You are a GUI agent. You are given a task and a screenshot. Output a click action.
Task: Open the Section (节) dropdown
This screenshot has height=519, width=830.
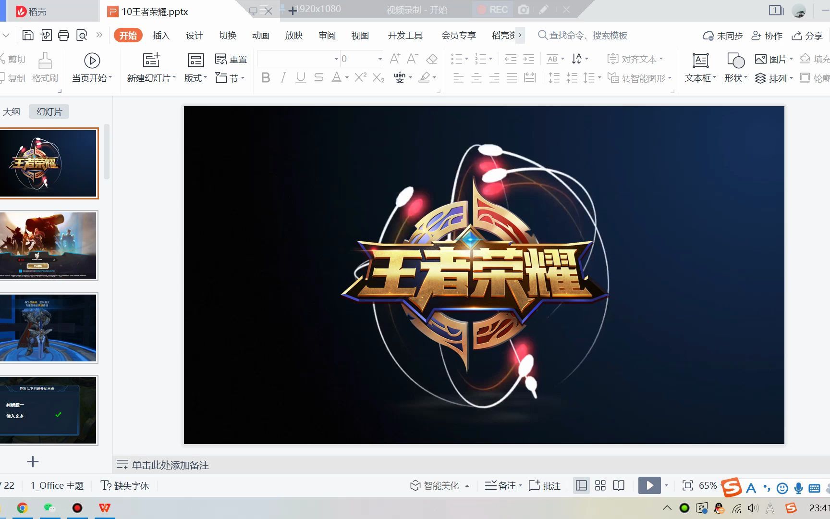(x=230, y=78)
